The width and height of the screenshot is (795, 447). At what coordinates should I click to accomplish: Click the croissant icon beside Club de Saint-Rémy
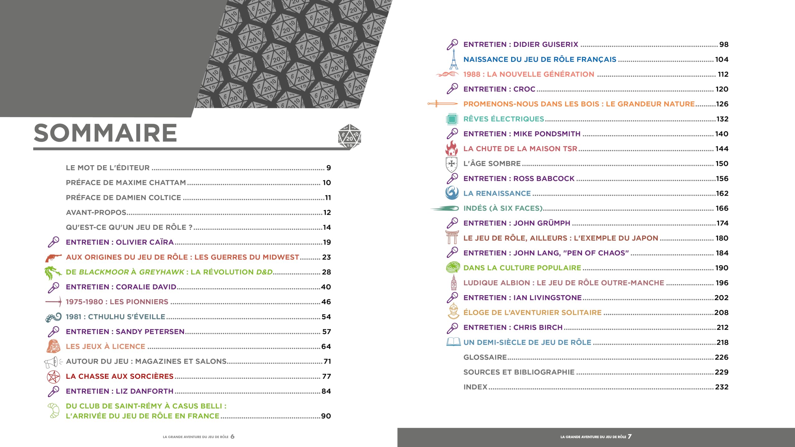[53, 411]
